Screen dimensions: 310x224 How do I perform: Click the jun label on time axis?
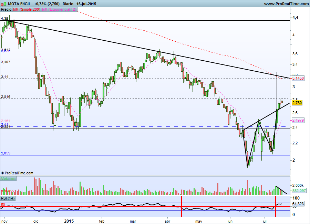(x=230, y=221)
